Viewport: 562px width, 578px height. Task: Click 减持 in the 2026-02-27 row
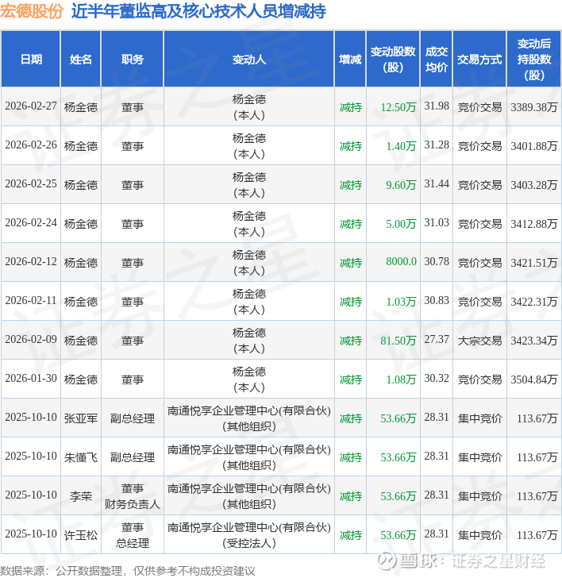pos(351,107)
